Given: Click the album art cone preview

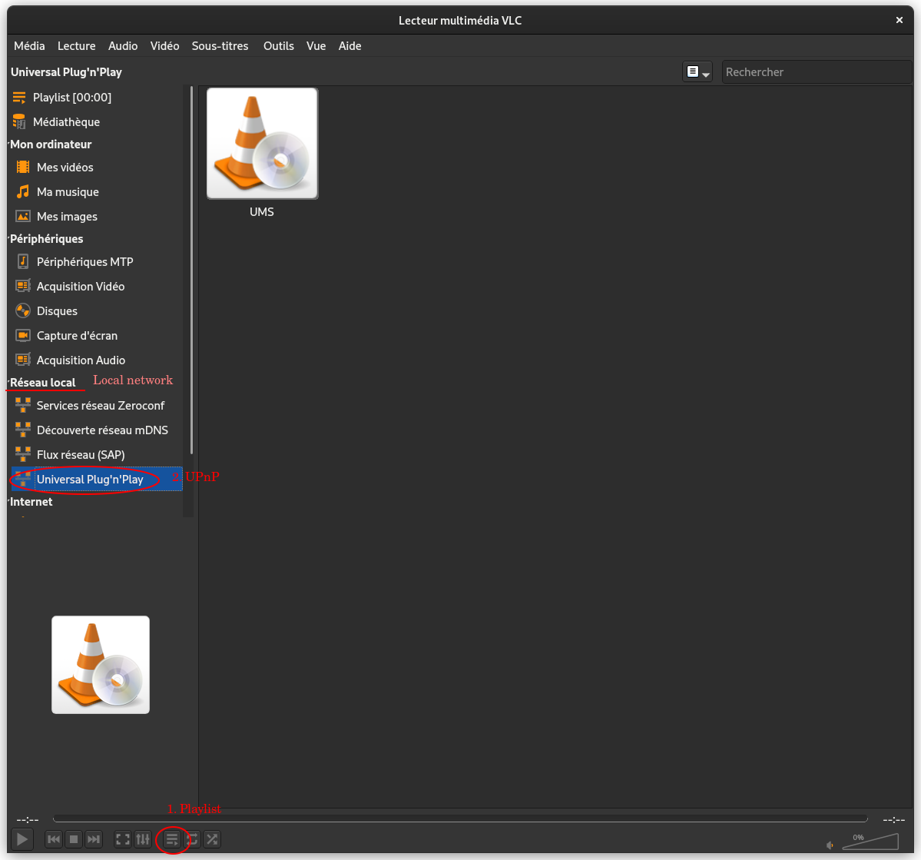Looking at the screenshot, I should click(x=101, y=665).
